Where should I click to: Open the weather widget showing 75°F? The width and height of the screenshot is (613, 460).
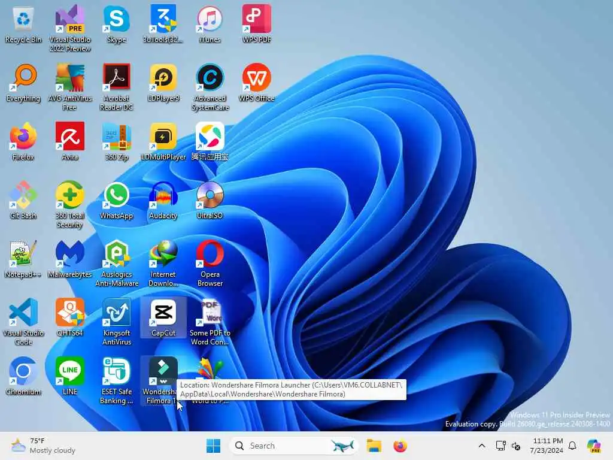pyautogui.click(x=43, y=446)
